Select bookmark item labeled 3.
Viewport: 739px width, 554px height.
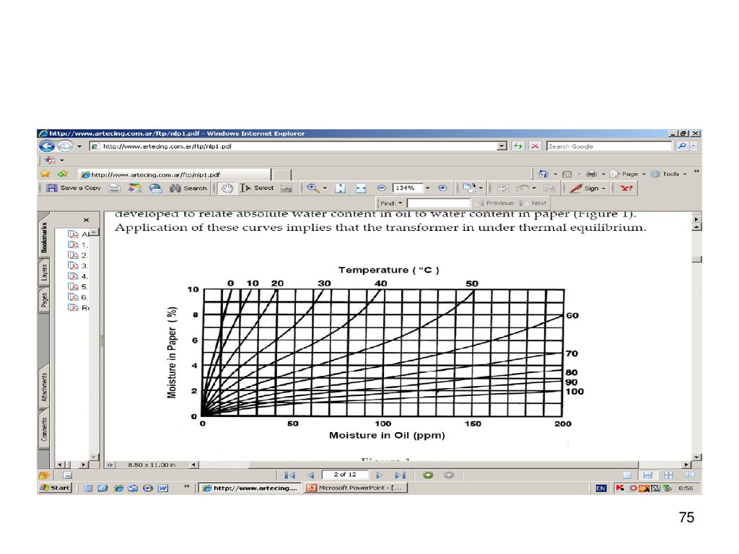pos(78,265)
